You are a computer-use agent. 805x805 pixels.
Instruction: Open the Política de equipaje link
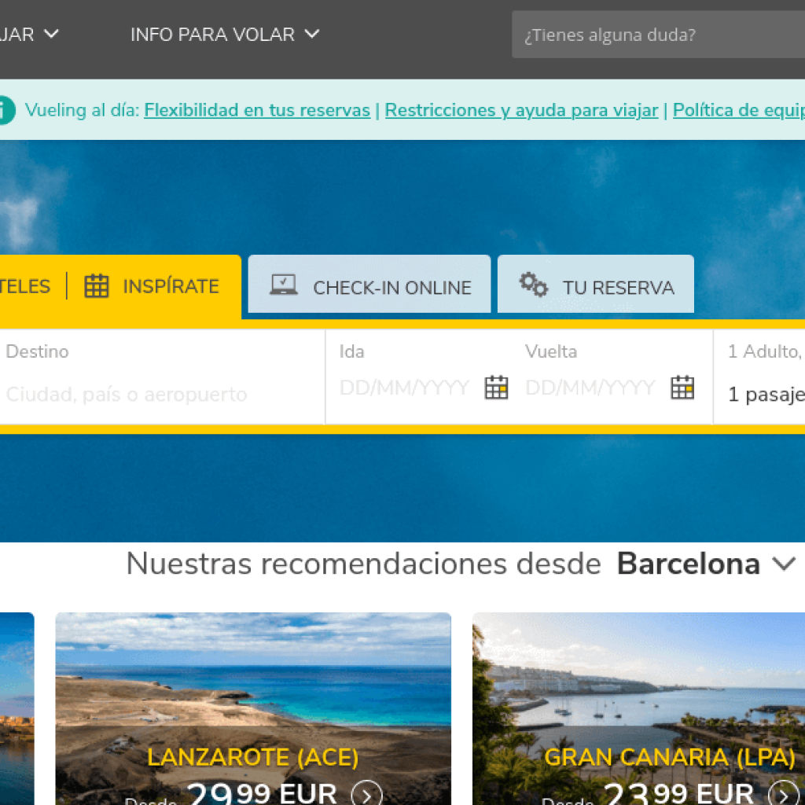point(739,111)
